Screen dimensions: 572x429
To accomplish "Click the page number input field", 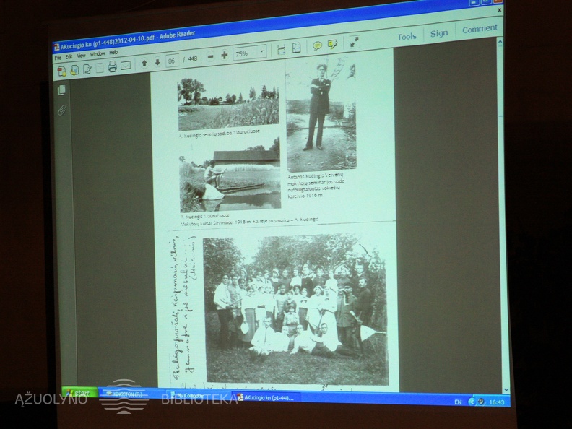I will (x=172, y=61).
